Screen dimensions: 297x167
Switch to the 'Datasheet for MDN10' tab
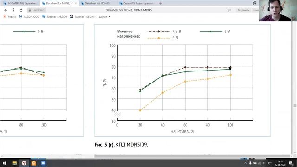pos(97,3)
